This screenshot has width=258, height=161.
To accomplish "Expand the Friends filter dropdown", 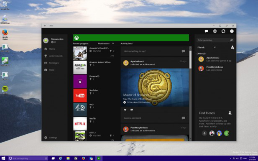I will 207,47.
